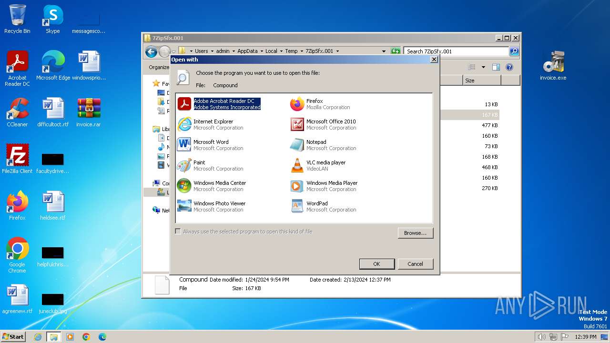The height and width of the screenshot is (343, 610).
Task: Select agreenew.rtf desktop file
Action: click(x=17, y=299)
